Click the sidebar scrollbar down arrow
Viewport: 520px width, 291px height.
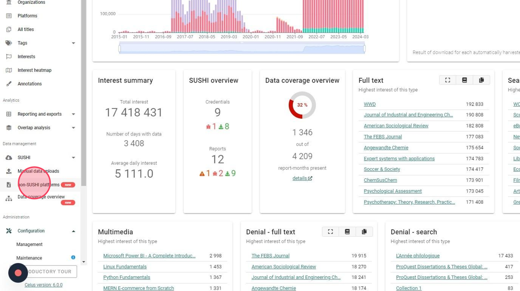(x=84, y=262)
